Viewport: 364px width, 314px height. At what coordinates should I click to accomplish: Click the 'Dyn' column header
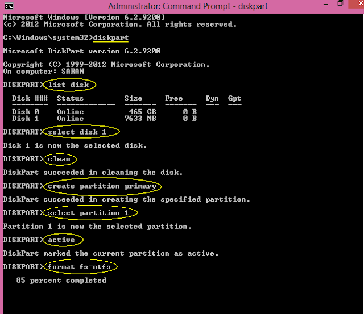[212, 98]
